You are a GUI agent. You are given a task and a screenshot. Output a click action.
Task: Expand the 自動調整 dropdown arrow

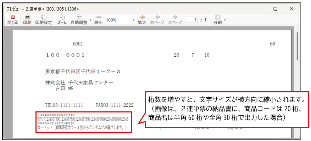click(x=90, y=20)
